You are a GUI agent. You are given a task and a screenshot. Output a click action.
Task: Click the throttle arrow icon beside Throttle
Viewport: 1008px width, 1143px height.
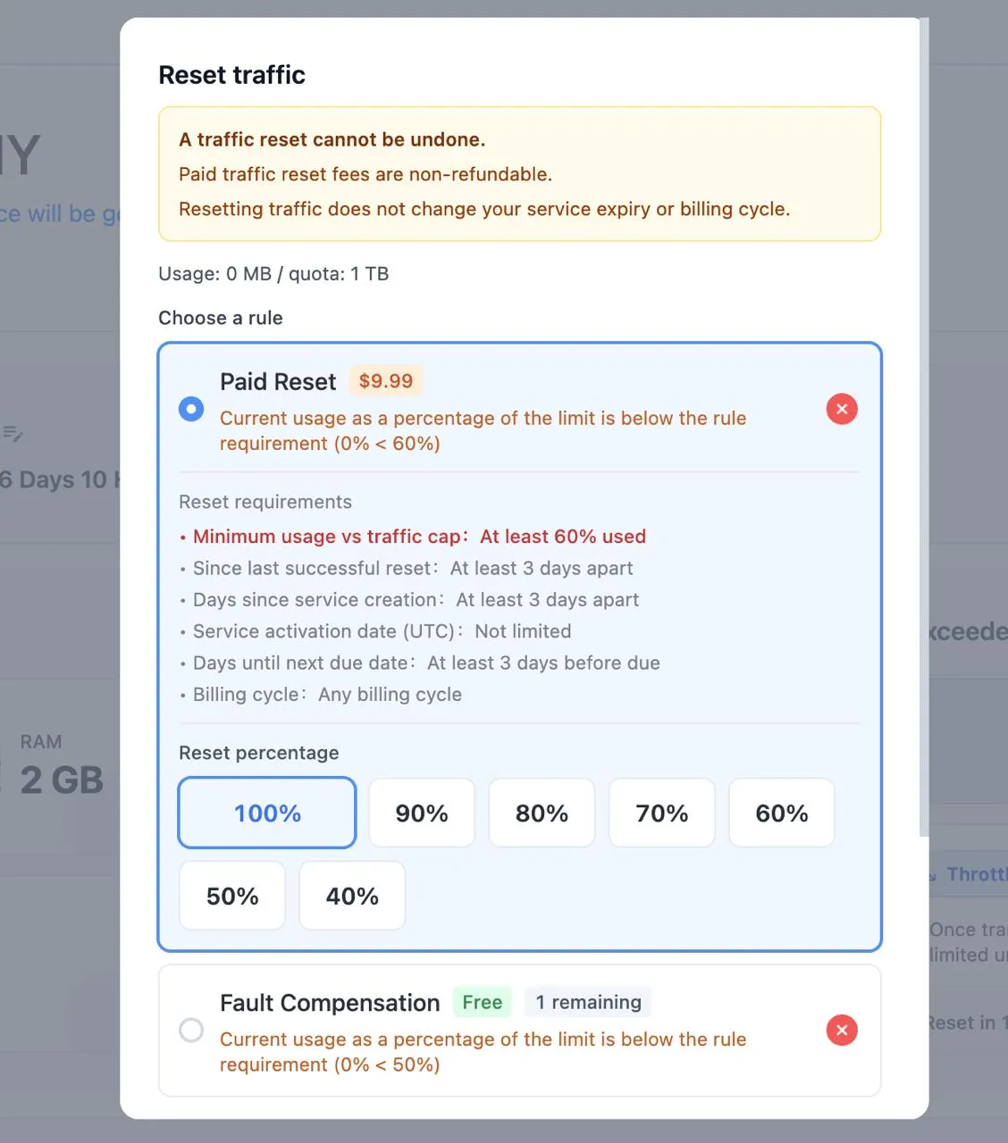[932, 874]
